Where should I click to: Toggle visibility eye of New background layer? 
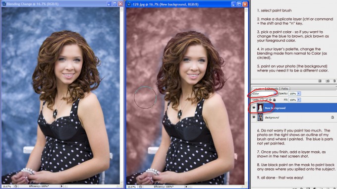coord(254,108)
